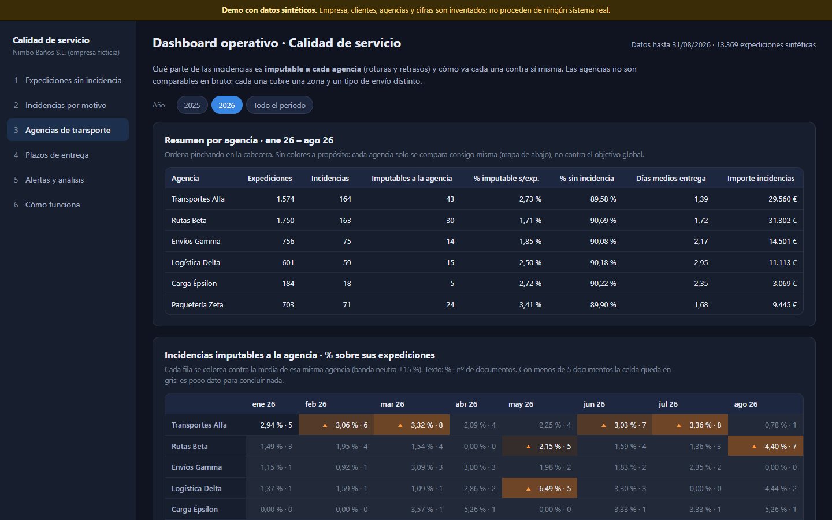Select Agencias de transporte in the sidebar

(x=68, y=130)
